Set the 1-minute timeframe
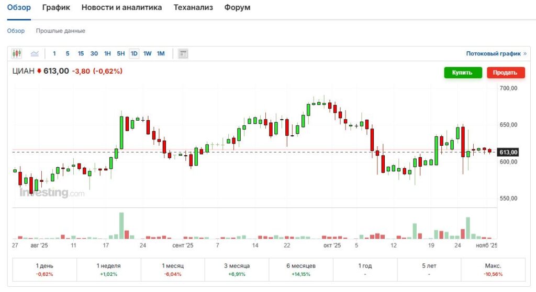Image resolution: width=536 pixels, height=292 pixels. (x=54, y=53)
